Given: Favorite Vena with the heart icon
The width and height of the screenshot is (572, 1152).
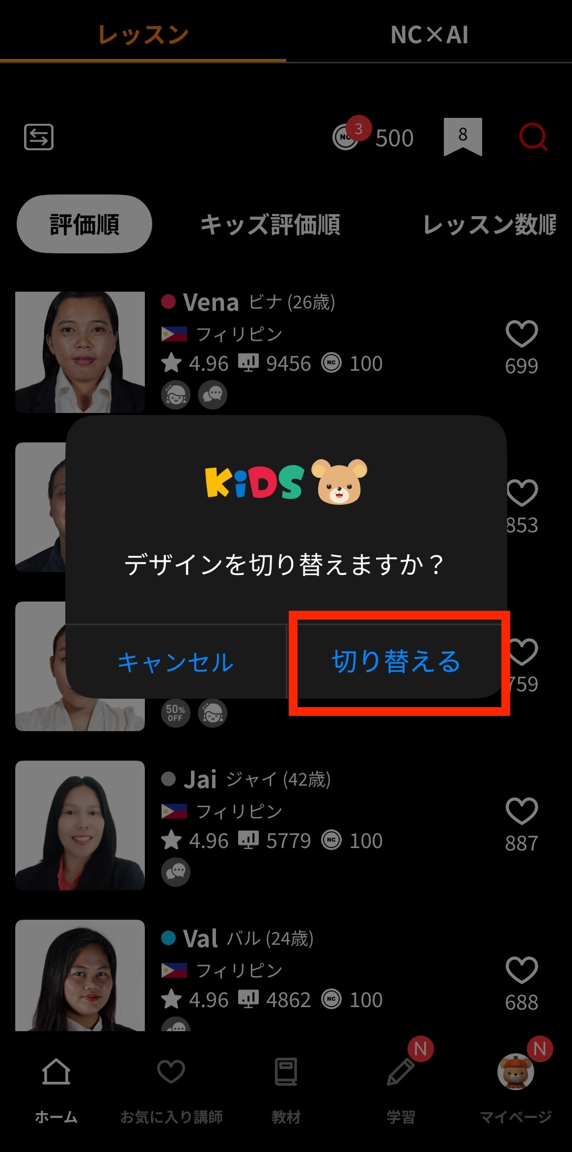Looking at the screenshot, I should pos(521,333).
